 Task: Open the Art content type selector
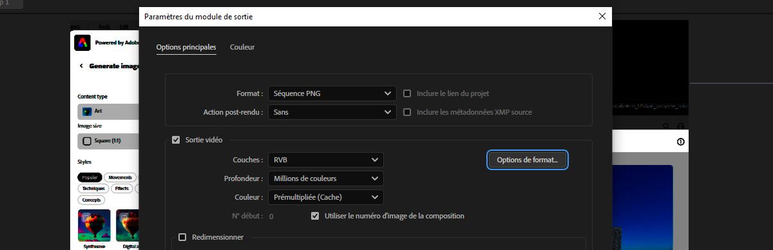pyautogui.click(x=108, y=111)
